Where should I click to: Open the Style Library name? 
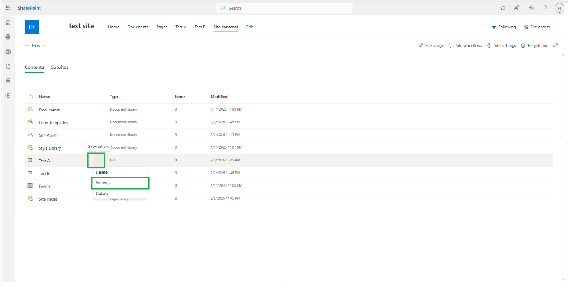pyautogui.click(x=50, y=148)
